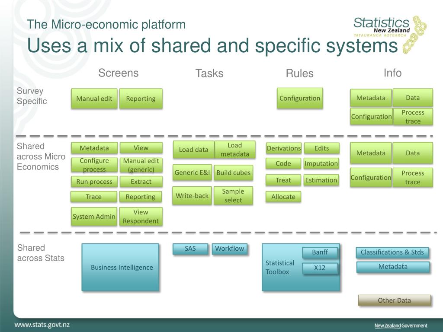Viewport: 443px width, 332px height.
Task: Open the Metadata box in Micro Economics Screens
Action: point(94,148)
